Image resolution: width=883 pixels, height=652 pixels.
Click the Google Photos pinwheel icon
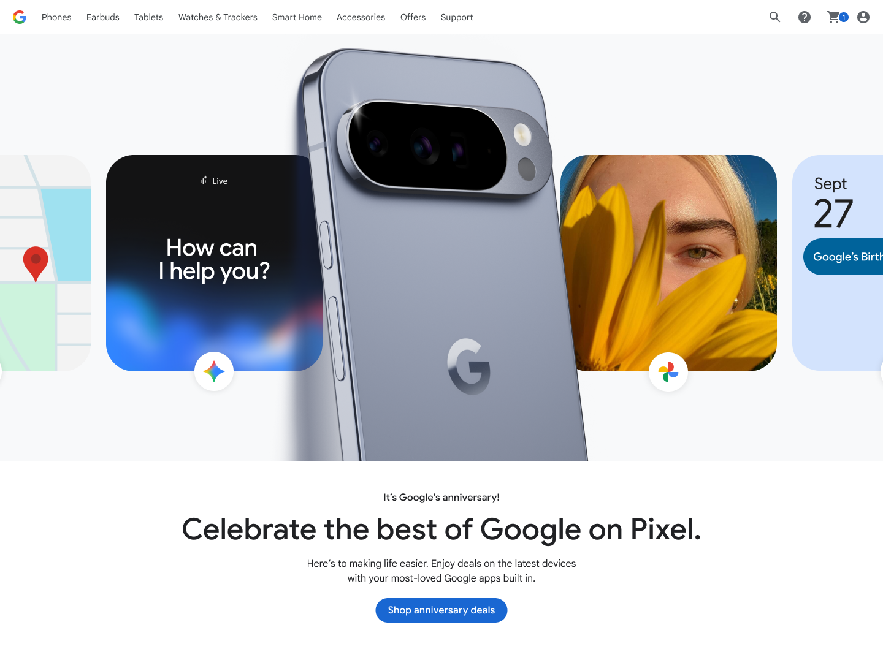[x=668, y=371]
